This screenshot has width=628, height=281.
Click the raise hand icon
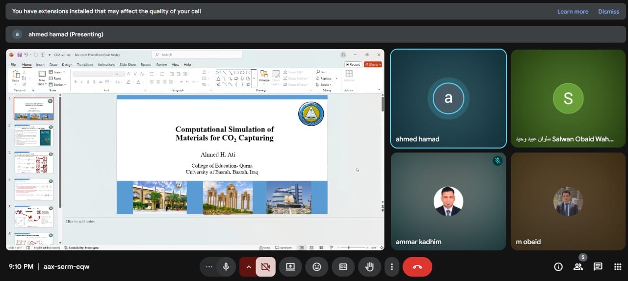[369, 267]
